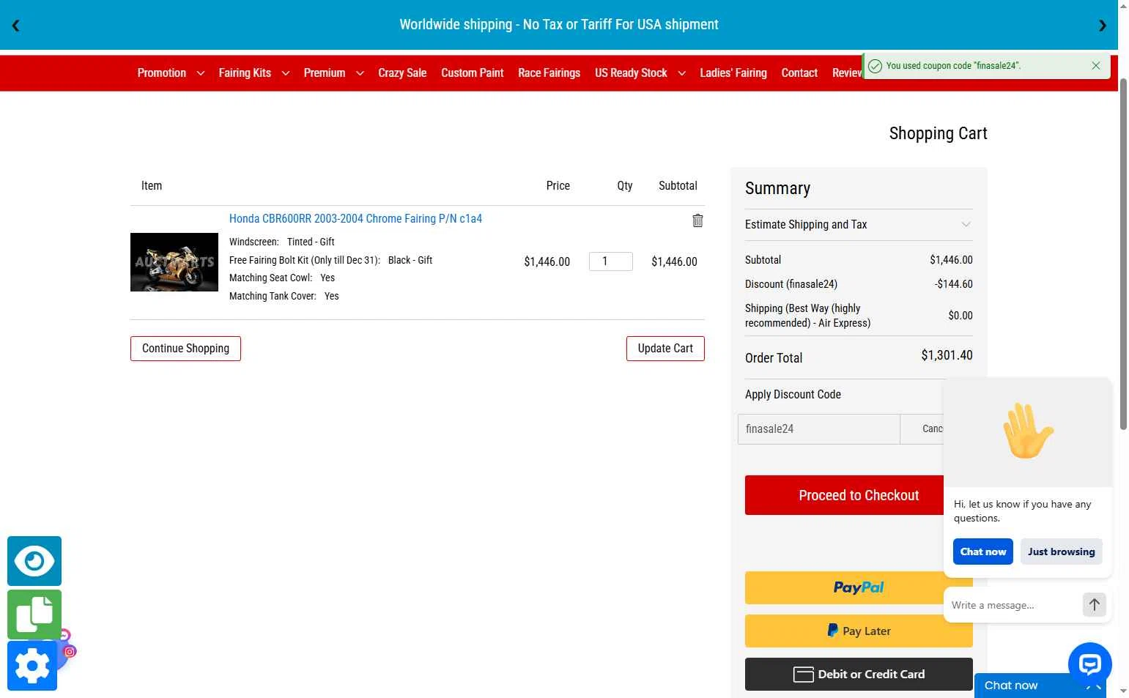Click the discount code input field
Image resolution: width=1129 pixels, height=698 pixels.
point(819,429)
